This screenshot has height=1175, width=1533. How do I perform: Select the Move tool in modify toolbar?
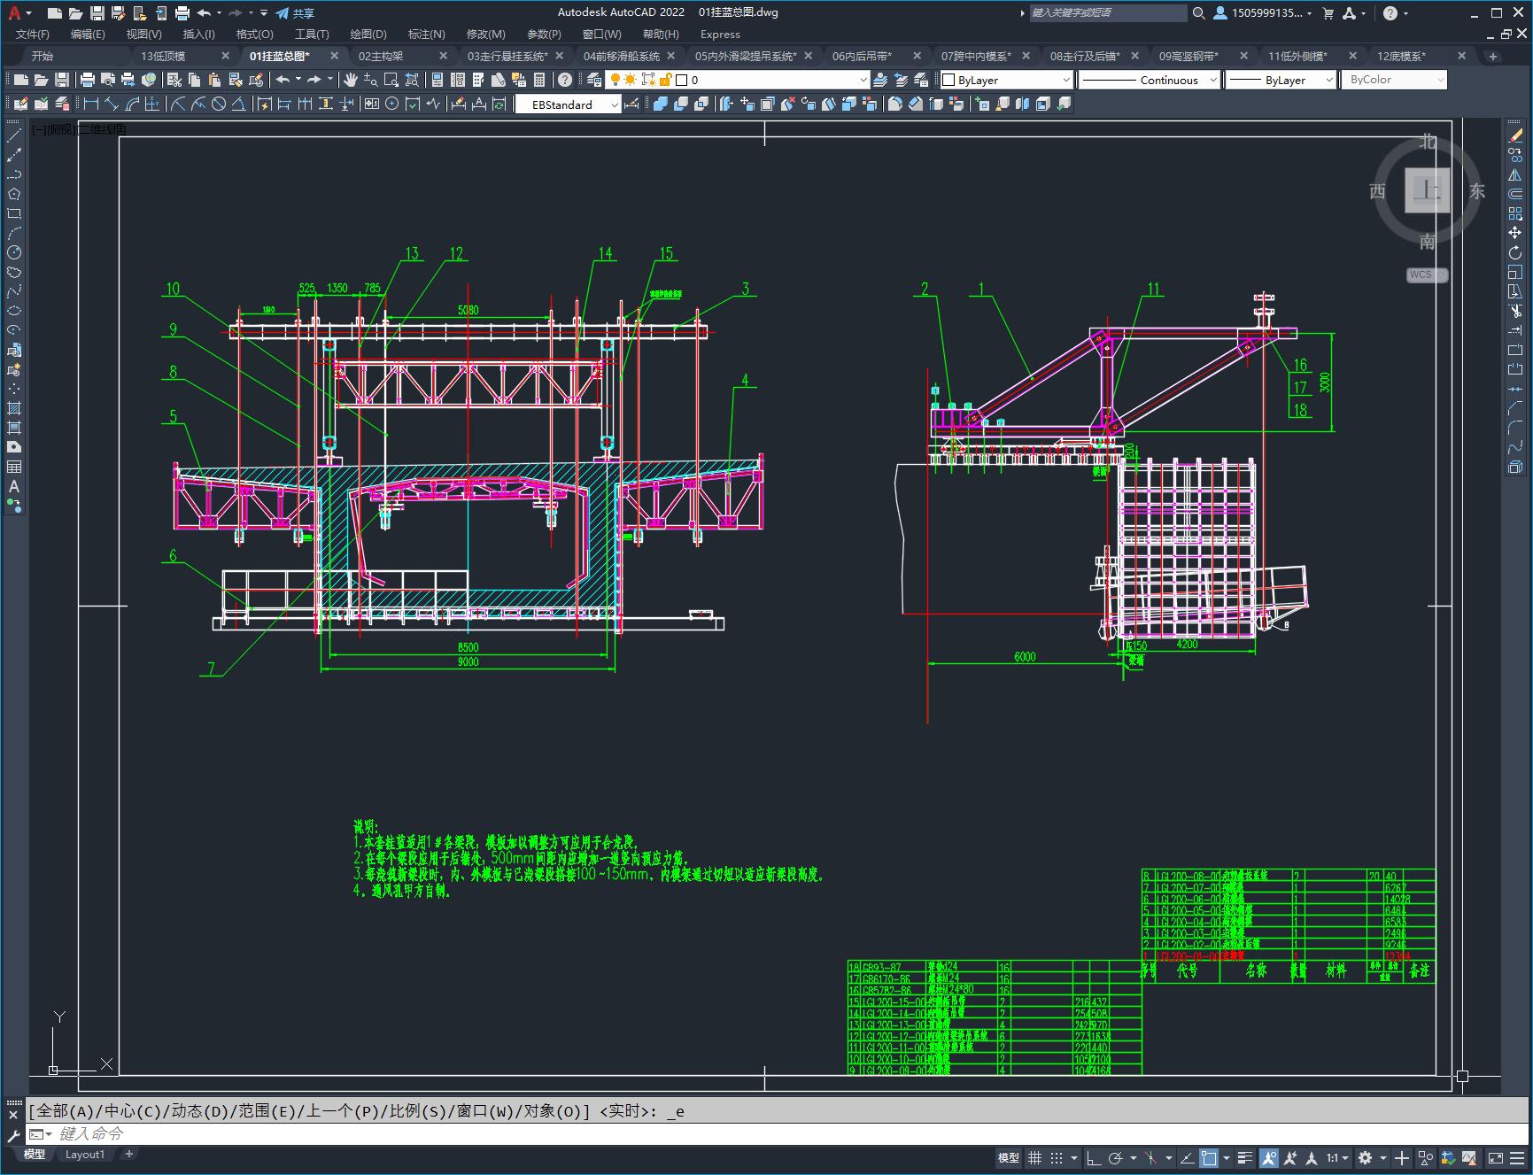click(1515, 233)
